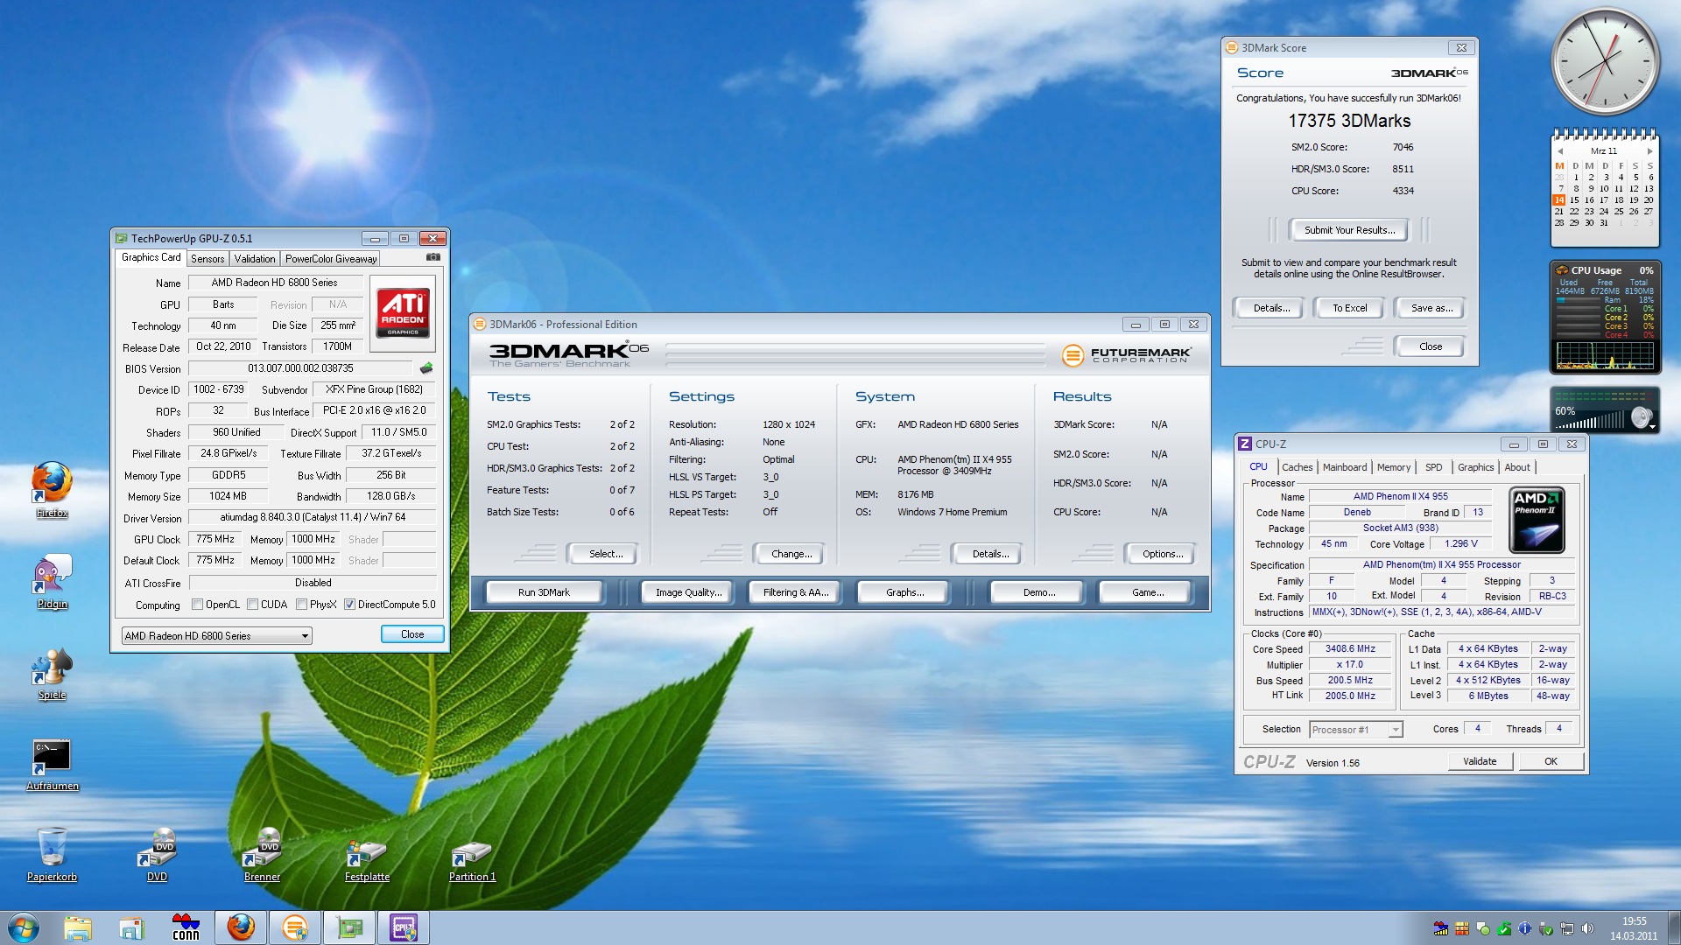Image resolution: width=1681 pixels, height=945 pixels.
Task: Click the Windows Start orb
Action: pos(24,927)
